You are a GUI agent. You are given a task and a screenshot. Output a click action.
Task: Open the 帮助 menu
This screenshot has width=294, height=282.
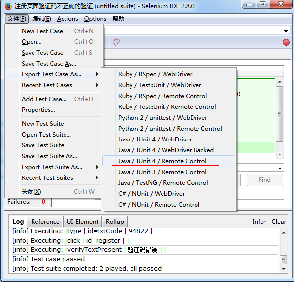tap(118, 19)
